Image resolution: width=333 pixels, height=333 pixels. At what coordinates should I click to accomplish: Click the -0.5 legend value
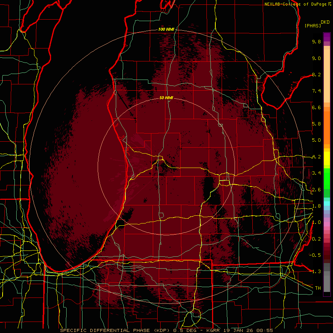[315, 255]
